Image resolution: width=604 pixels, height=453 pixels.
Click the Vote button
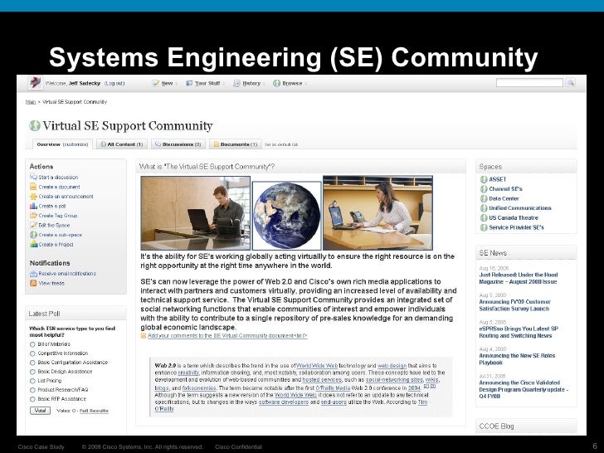40,411
